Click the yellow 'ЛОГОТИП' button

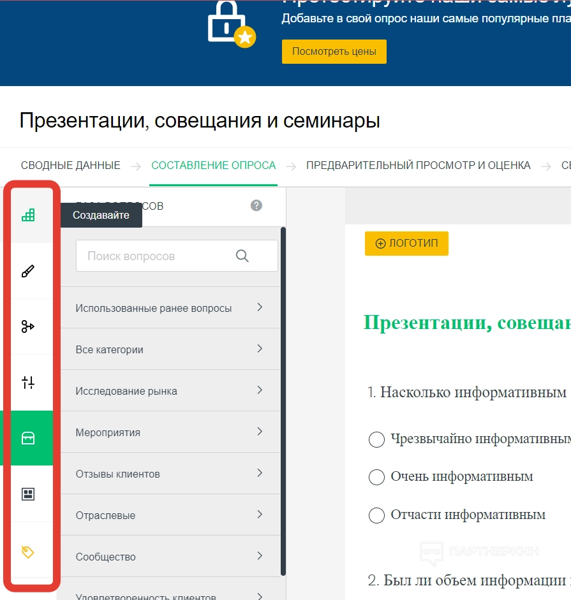coord(406,244)
